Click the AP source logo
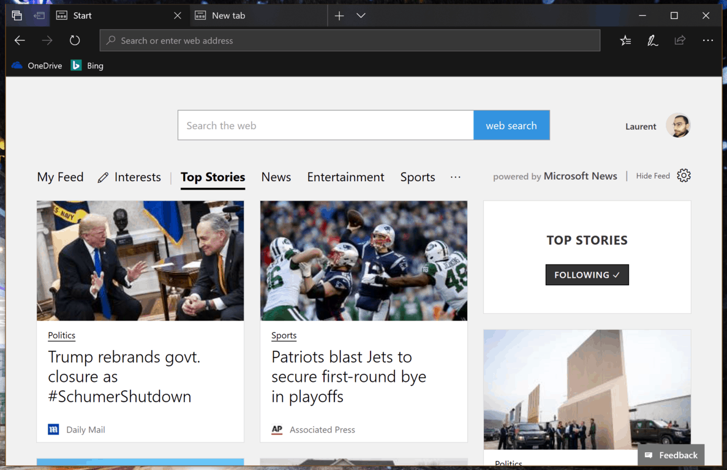The image size is (727, 470). point(277,430)
